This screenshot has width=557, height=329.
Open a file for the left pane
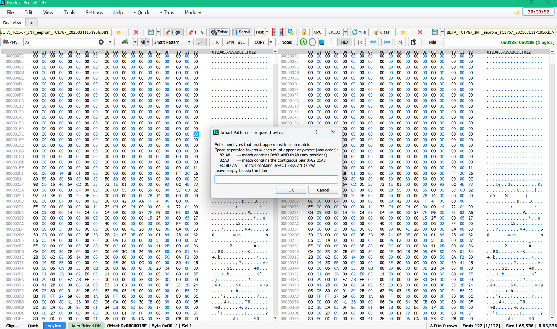(x=119, y=32)
